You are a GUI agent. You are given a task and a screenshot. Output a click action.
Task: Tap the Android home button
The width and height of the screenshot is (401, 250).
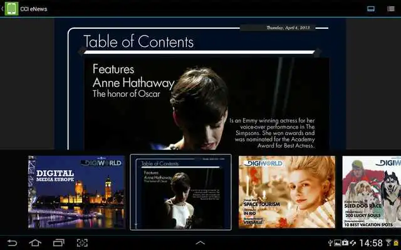pyautogui.click(x=35, y=242)
